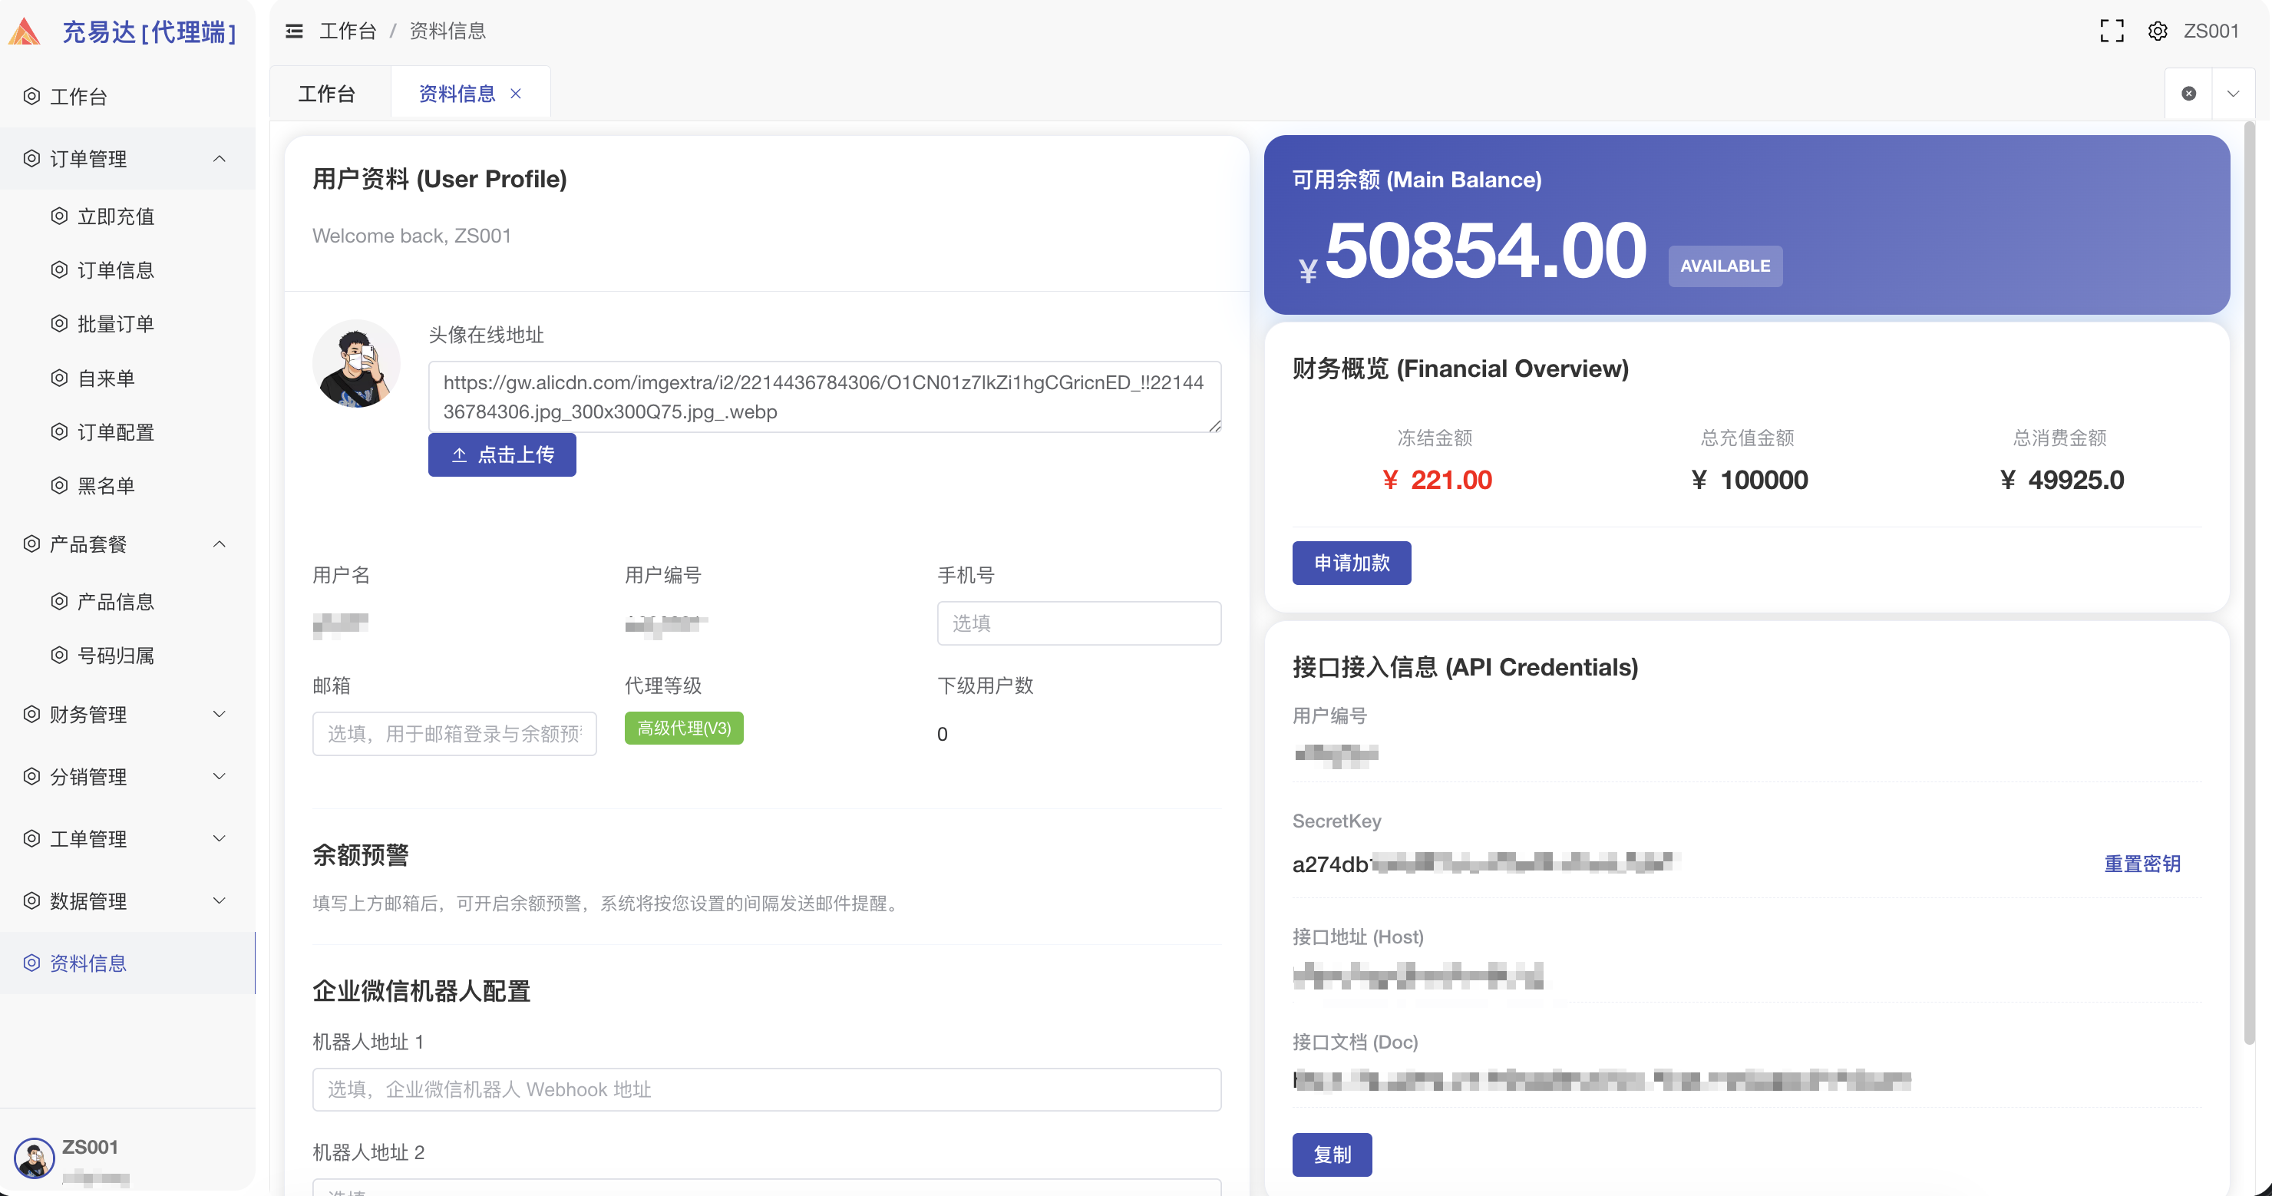Image resolution: width=2272 pixels, height=1196 pixels.
Task: Toggle the sidebar collapse hamburger icon
Action: [x=294, y=31]
